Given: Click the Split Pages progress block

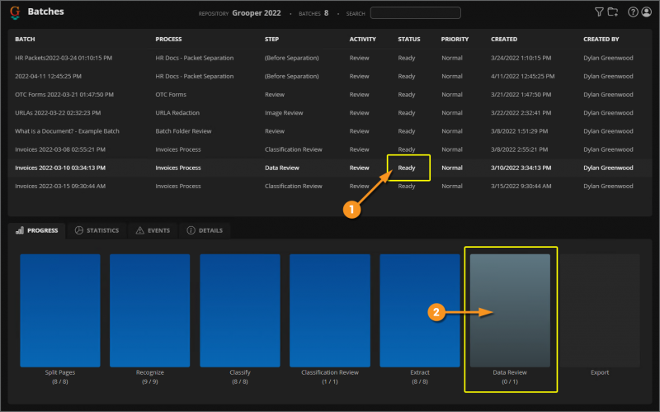Looking at the screenshot, I should click(x=60, y=310).
